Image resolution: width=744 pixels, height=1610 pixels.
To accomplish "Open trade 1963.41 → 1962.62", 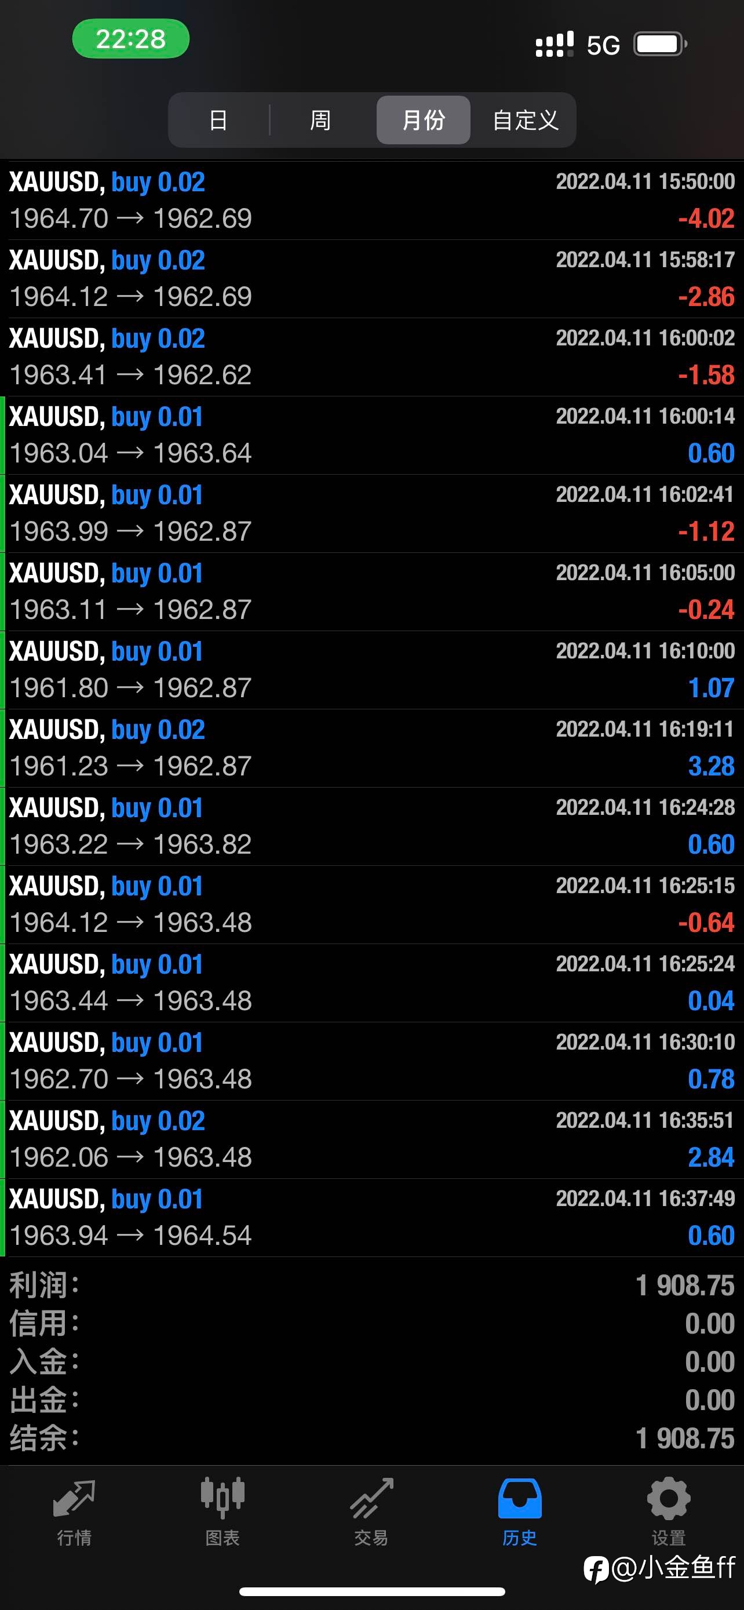I will [x=371, y=357].
